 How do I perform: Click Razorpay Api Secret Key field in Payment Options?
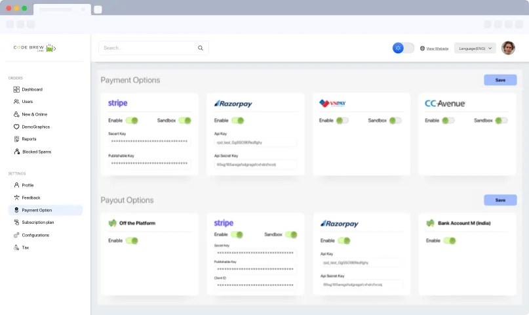coord(256,165)
